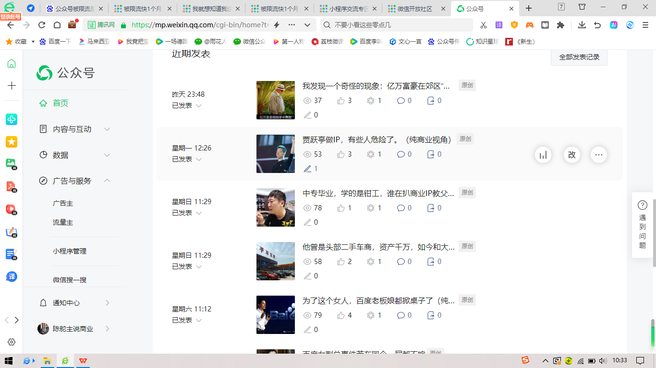Select 首页 in left navigation
The image size is (656, 368).
pos(61,103)
